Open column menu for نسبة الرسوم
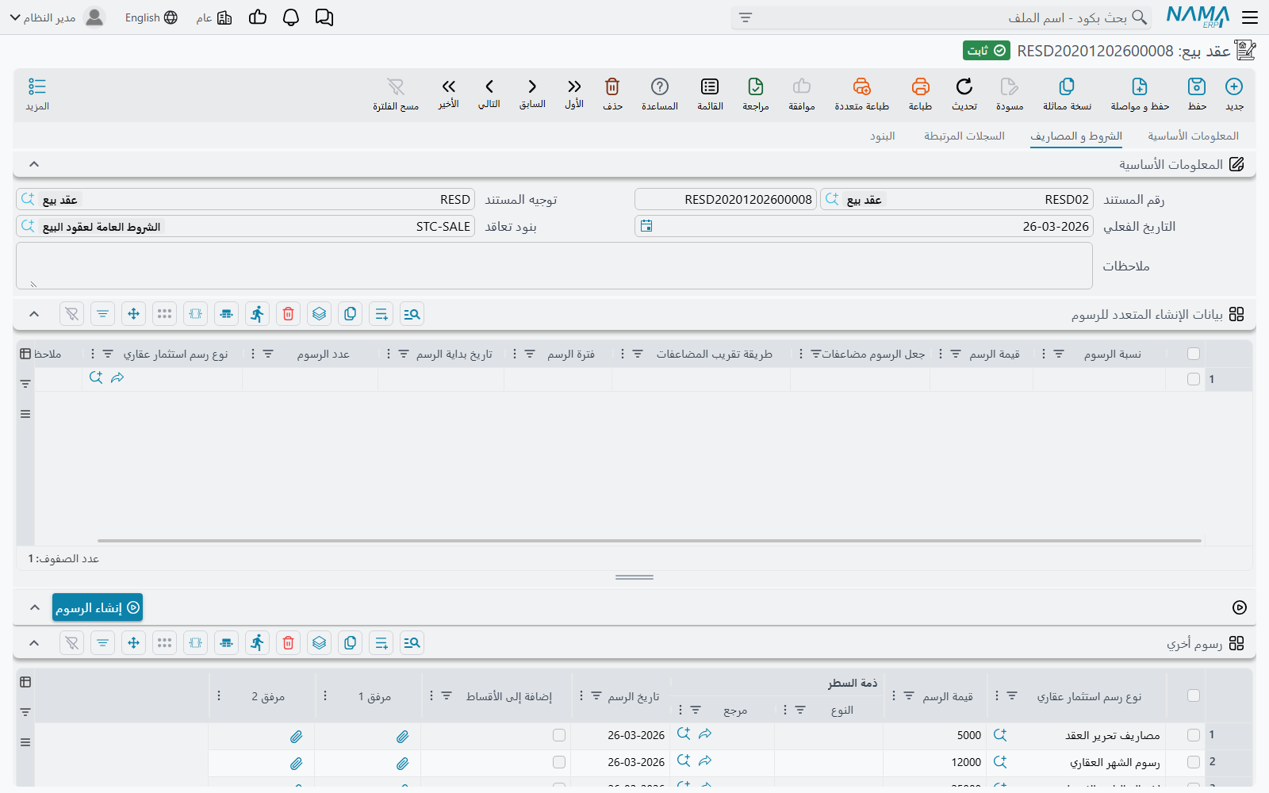 [x=1043, y=354]
